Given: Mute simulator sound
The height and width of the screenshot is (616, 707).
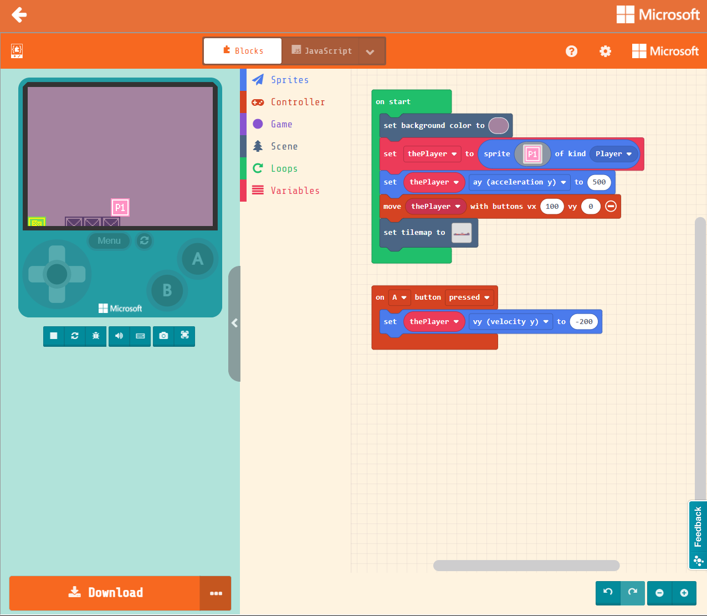Looking at the screenshot, I should coord(119,336).
